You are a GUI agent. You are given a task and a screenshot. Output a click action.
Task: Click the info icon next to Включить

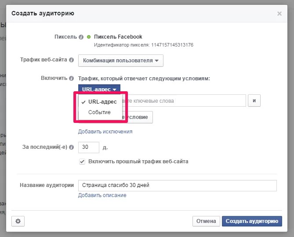[72, 79]
